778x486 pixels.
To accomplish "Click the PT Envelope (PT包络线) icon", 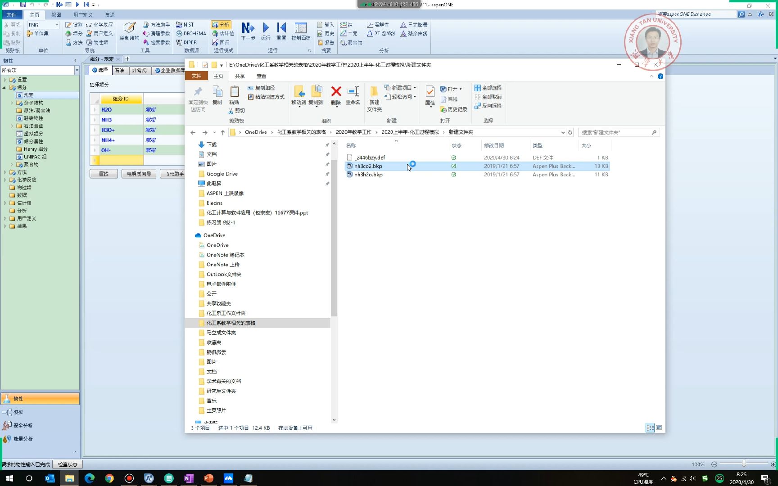I will (x=381, y=33).
